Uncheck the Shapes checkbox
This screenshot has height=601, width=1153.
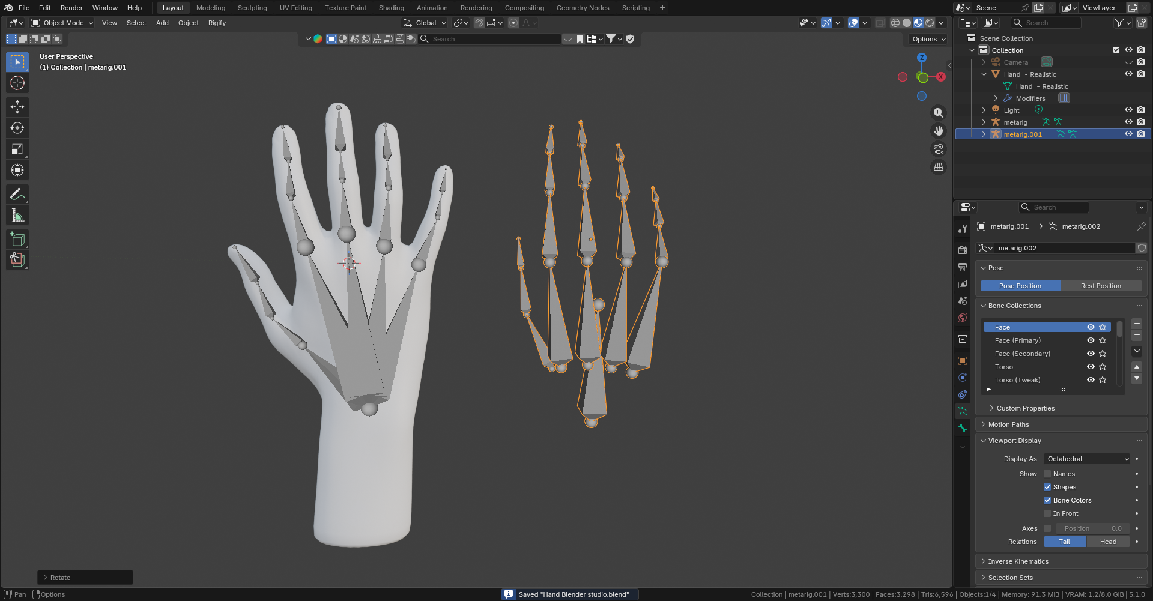click(1047, 487)
